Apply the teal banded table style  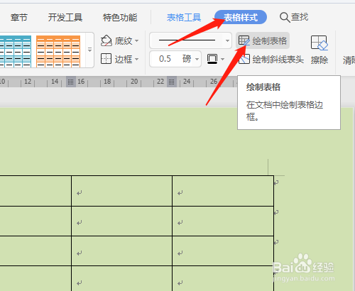(x=16, y=51)
